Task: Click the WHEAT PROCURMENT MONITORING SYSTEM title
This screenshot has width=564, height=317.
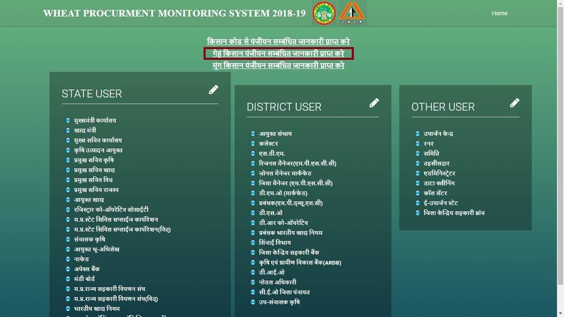Action: point(174,14)
